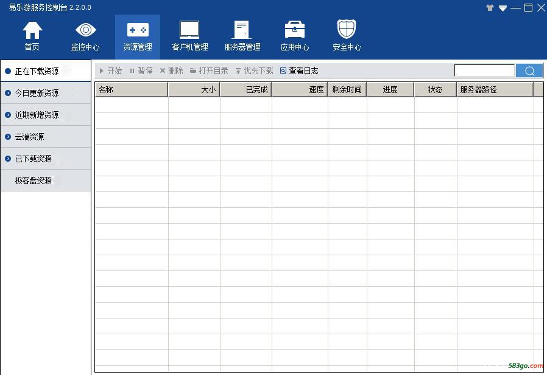Sort by 服务器路径 column header

[x=495, y=89]
